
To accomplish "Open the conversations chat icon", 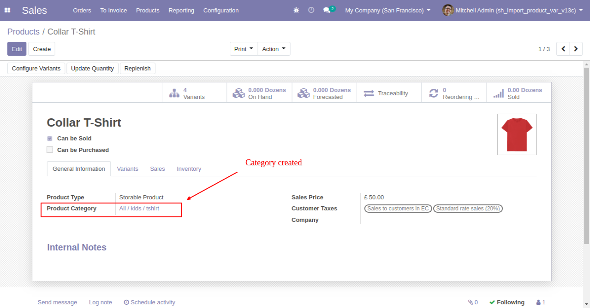I will click(327, 10).
